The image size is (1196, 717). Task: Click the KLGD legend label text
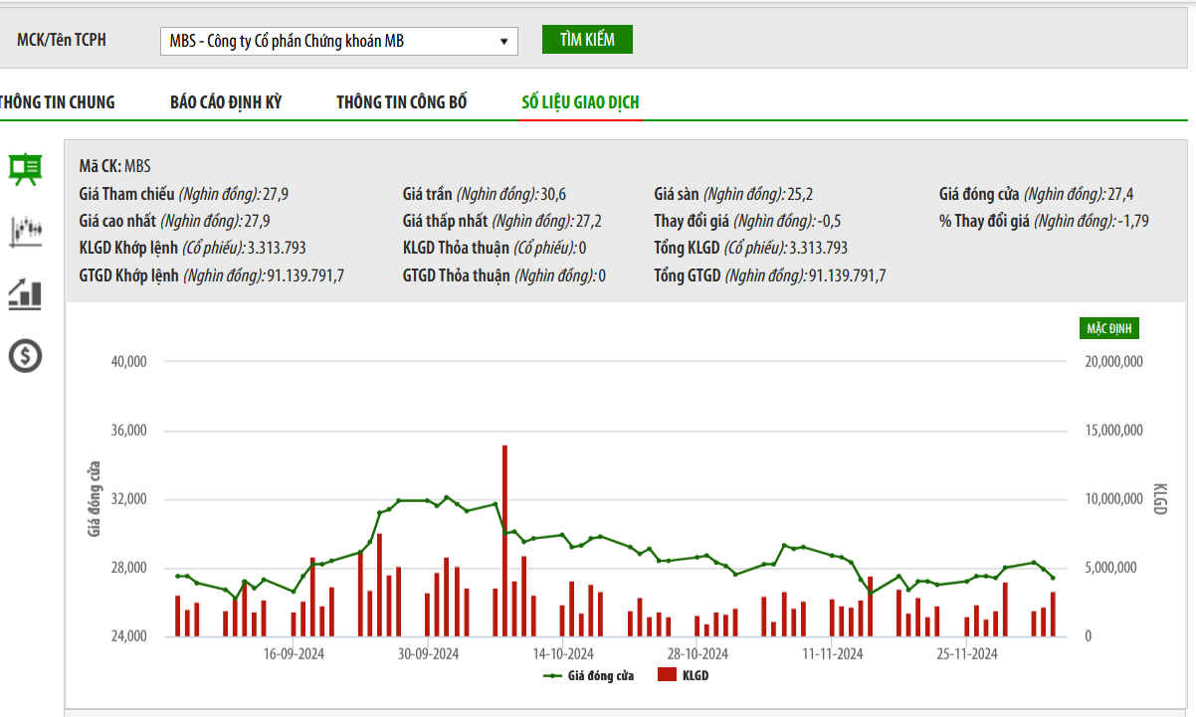click(x=696, y=675)
